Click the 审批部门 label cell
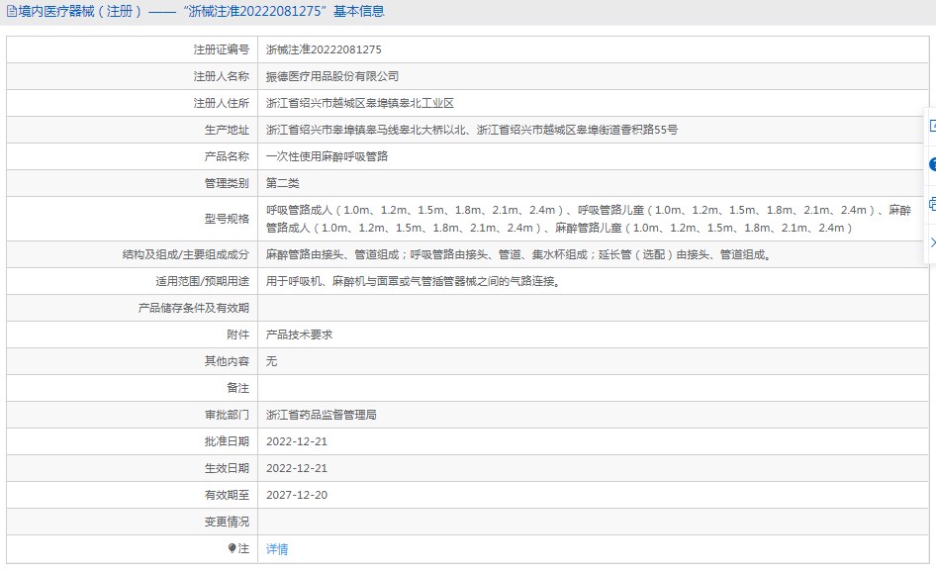Image resolution: width=936 pixels, height=574 pixels. pos(132,415)
